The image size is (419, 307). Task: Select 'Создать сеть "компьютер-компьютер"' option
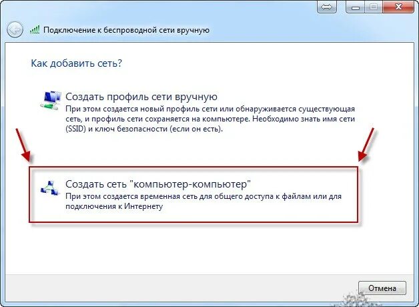[x=158, y=184]
